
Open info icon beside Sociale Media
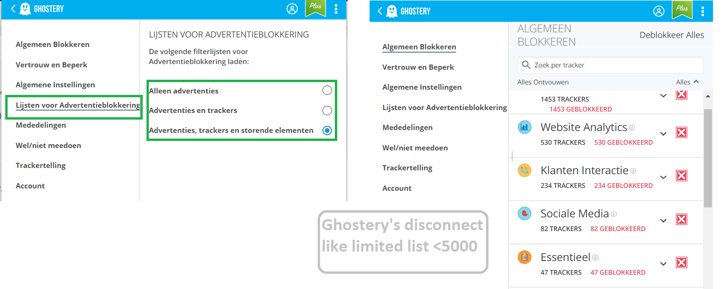coord(614,214)
